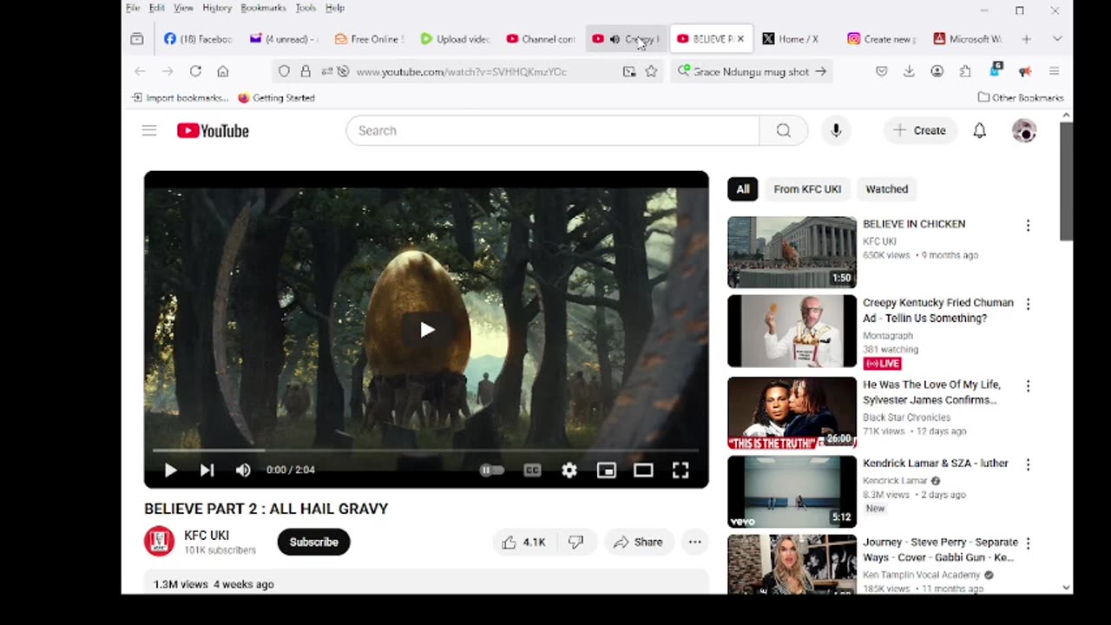The height and width of the screenshot is (625, 1111).
Task: Open Firefox downloads panel
Action: 909,71
